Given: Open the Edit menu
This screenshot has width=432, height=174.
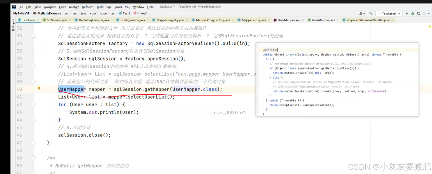Looking at the screenshot, I should (29, 7).
